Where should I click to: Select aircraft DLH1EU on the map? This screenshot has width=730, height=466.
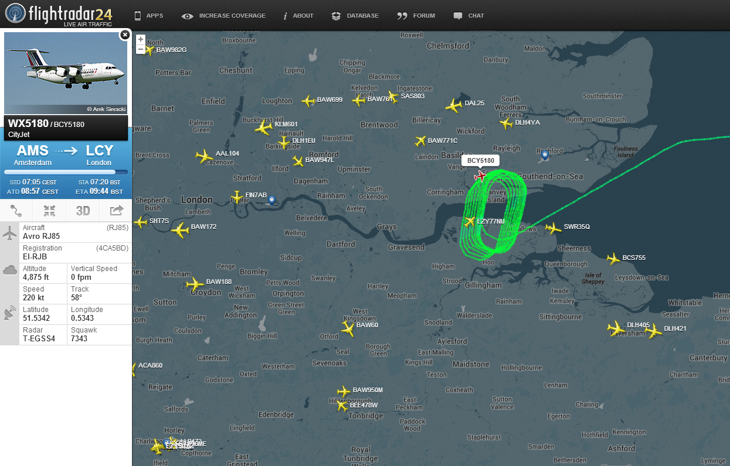(284, 142)
